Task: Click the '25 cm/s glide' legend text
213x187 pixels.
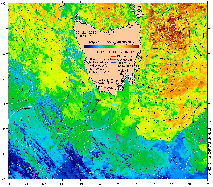Action: pos(124,56)
